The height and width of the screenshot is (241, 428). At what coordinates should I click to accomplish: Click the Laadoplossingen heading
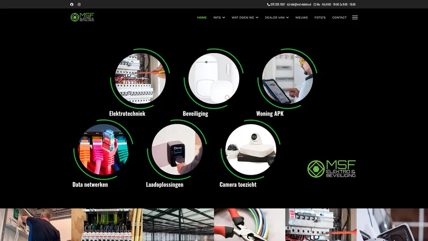pyautogui.click(x=165, y=185)
